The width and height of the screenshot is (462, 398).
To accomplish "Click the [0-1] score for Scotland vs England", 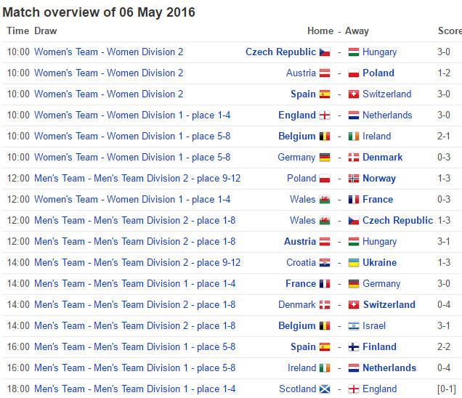I will (447, 389).
